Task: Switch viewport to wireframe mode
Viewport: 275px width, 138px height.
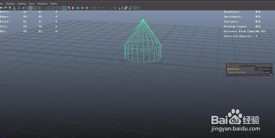Action: (64, 8)
